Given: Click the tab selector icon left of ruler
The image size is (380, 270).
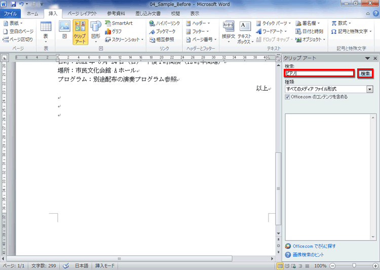Looking at the screenshot, I should [x=5, y=58].
